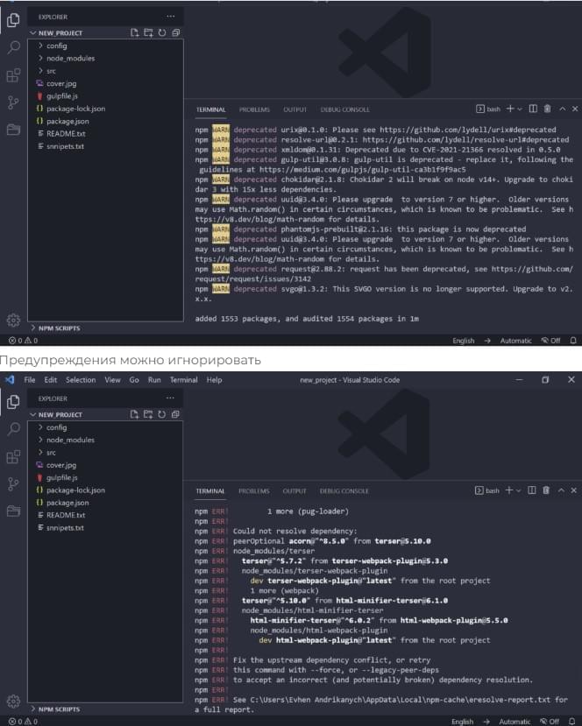Expand NPM SCRIPTS section in upper window
The width and height of the screenshot is (582, 726).
[x=105, y=328]
